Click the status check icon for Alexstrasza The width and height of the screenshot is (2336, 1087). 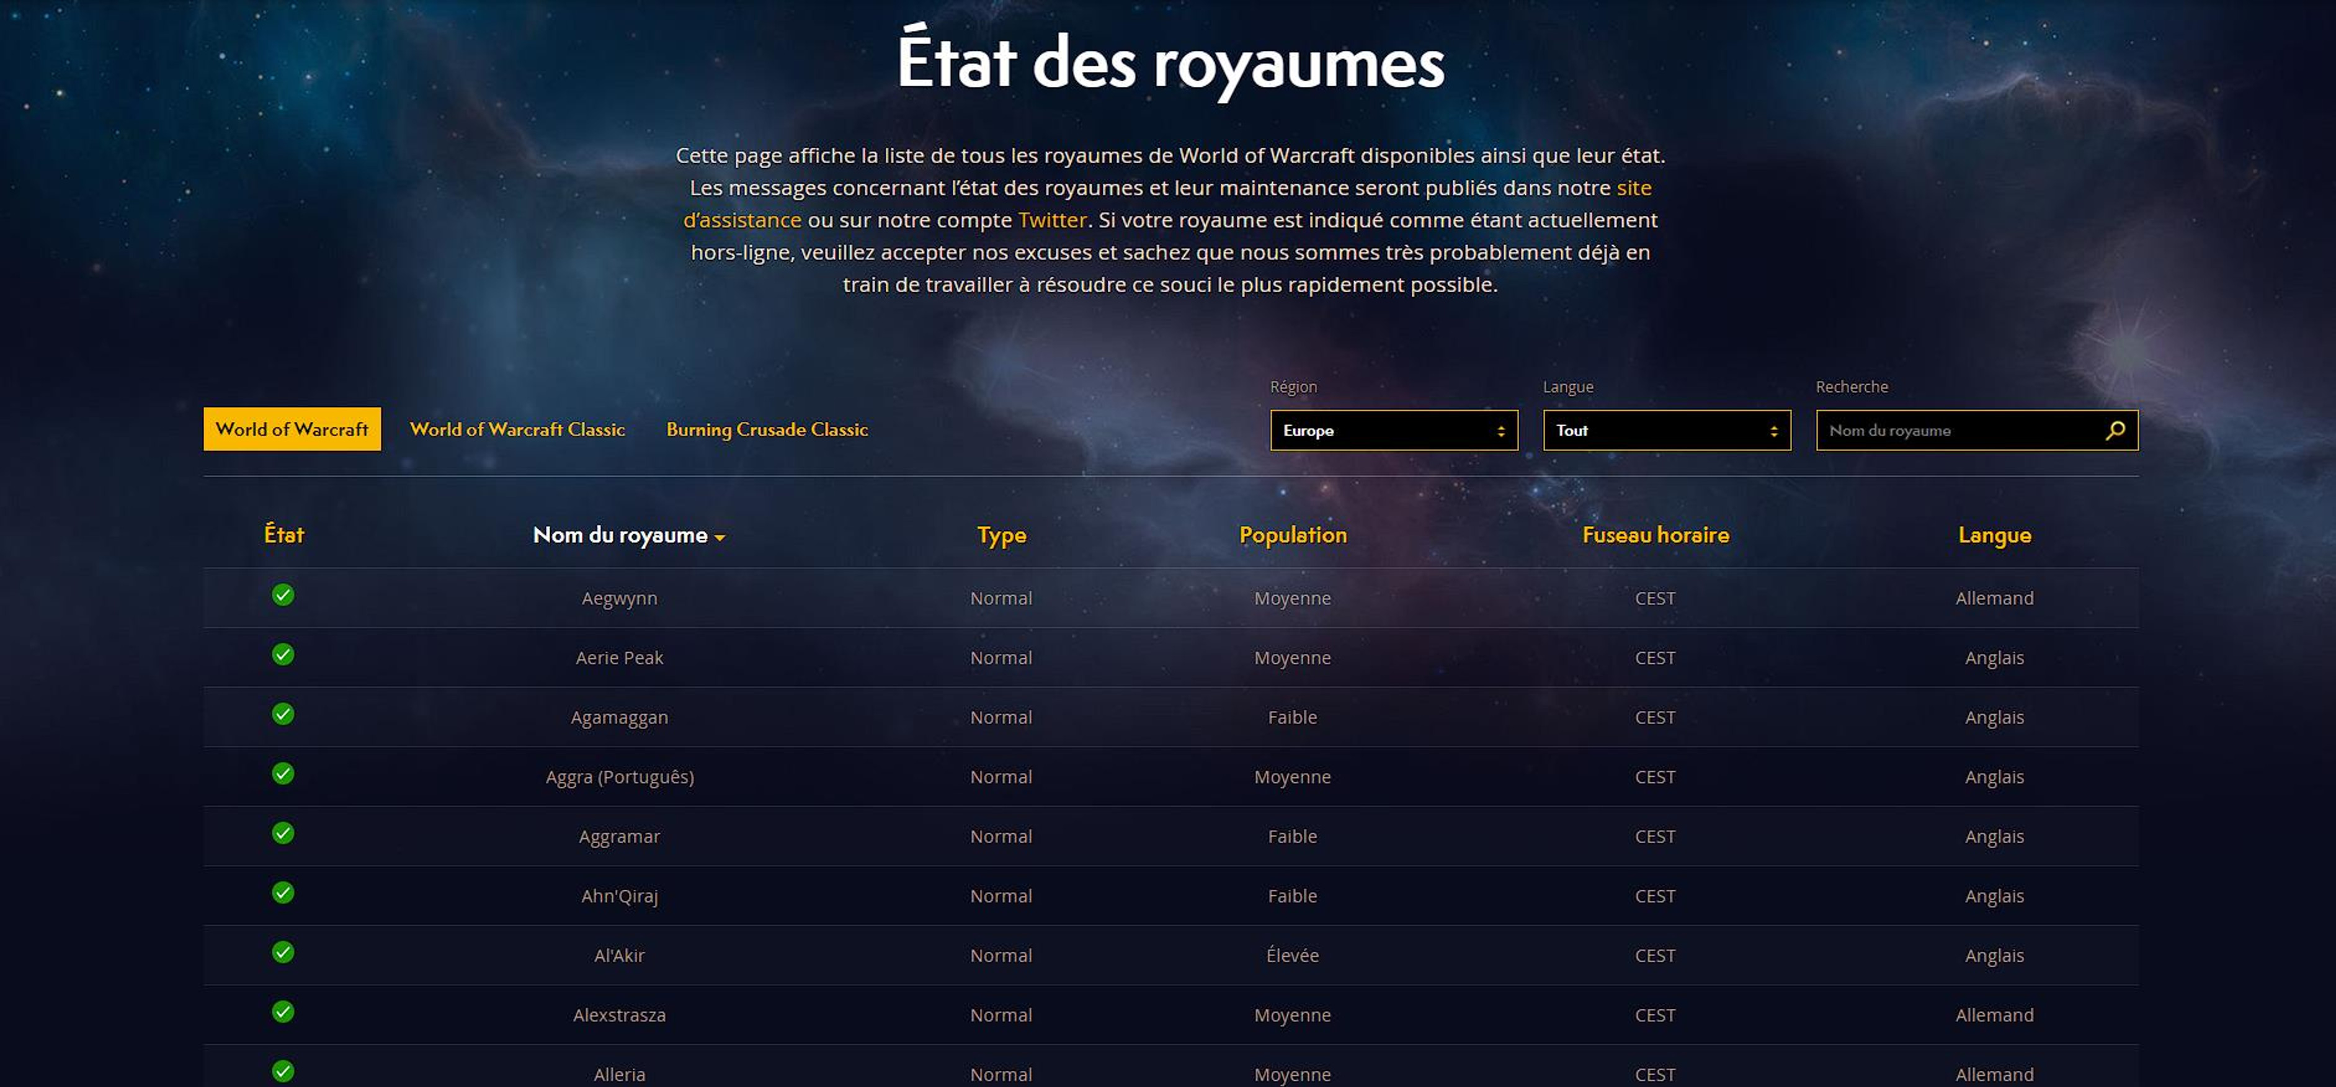click(x=283, y=1012)
